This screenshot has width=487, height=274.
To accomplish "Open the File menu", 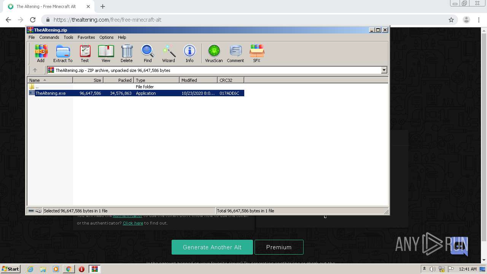I will (x=32, y=37).
